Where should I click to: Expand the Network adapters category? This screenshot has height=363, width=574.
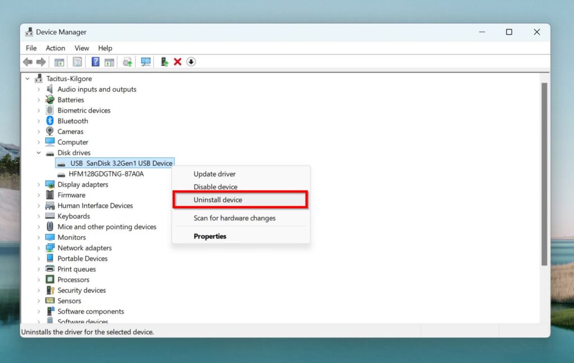coord(38,248)
